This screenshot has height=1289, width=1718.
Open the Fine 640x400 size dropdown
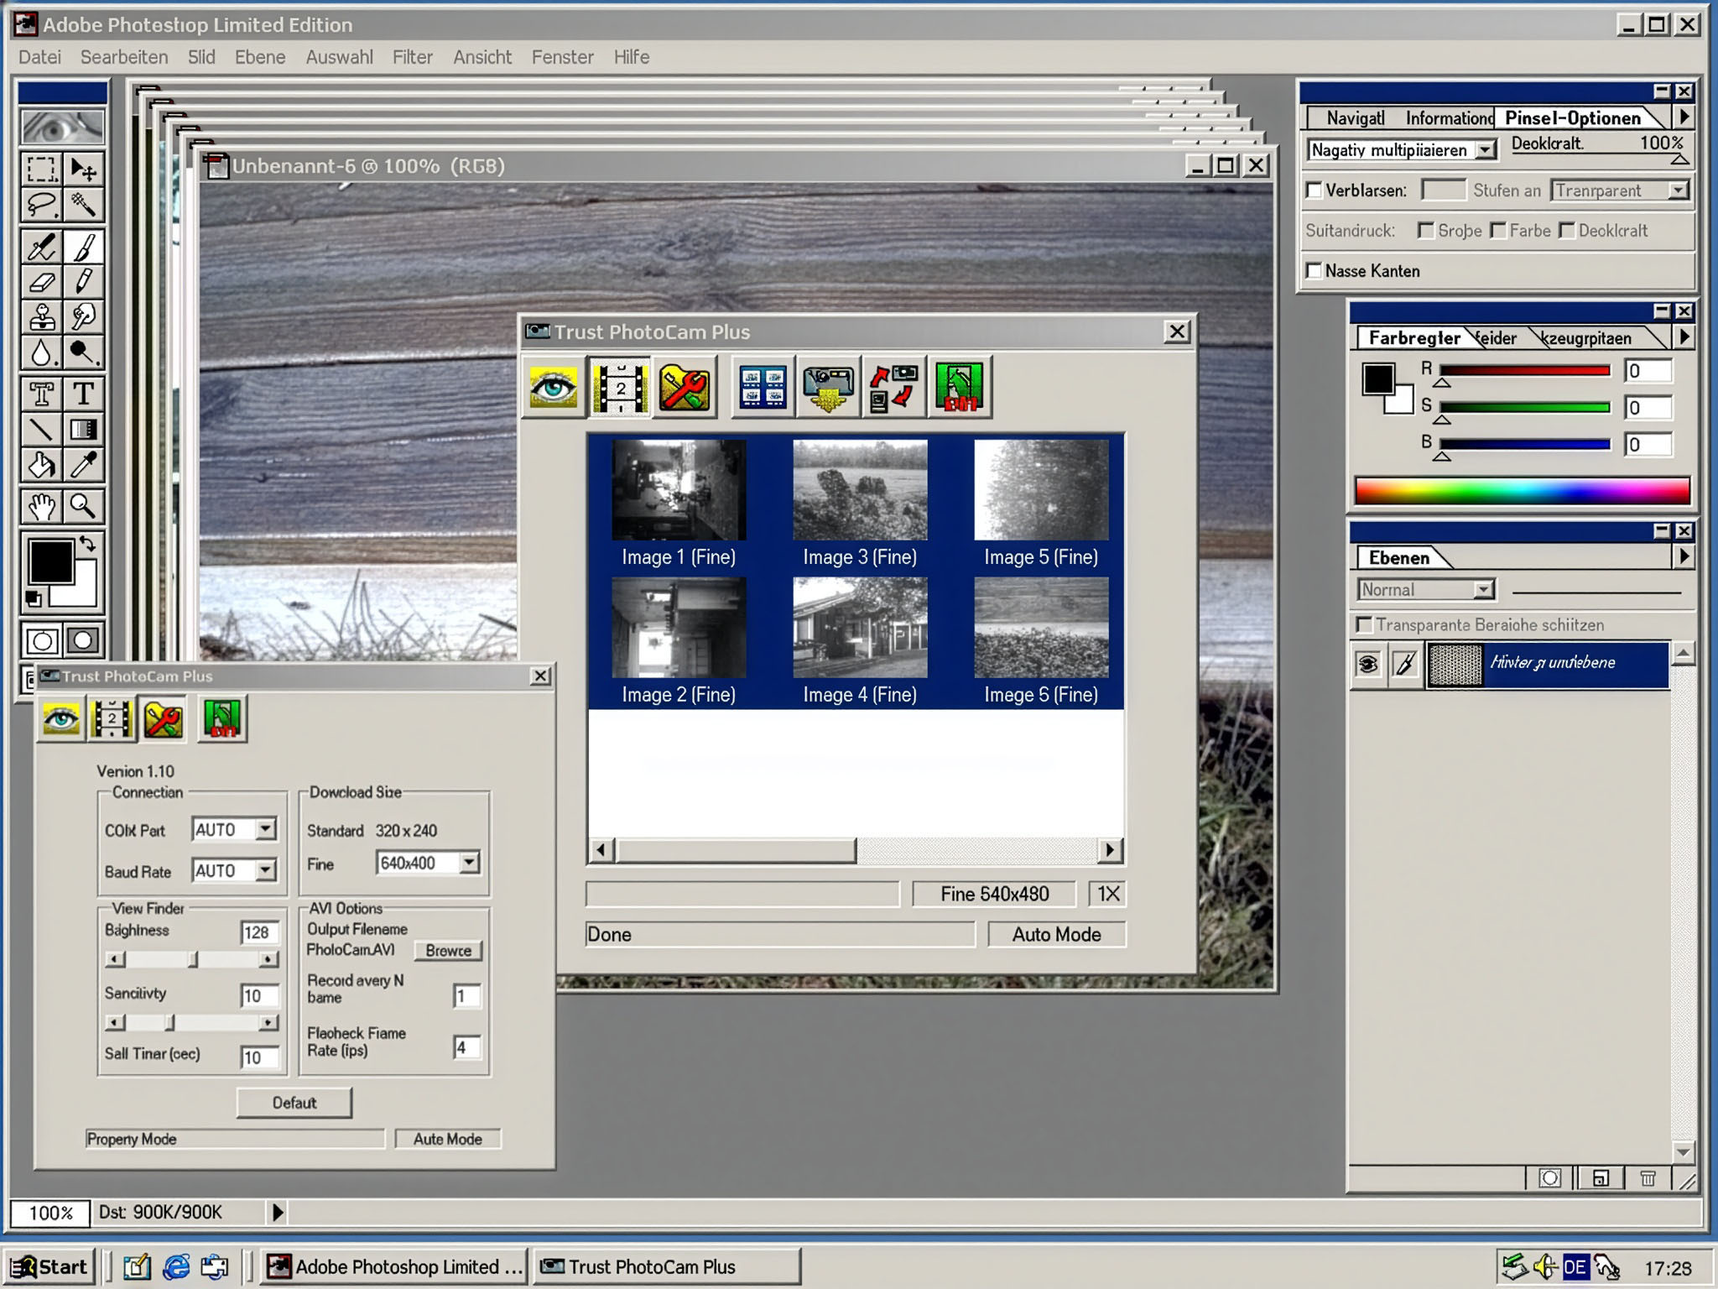(x=470, y=862)
